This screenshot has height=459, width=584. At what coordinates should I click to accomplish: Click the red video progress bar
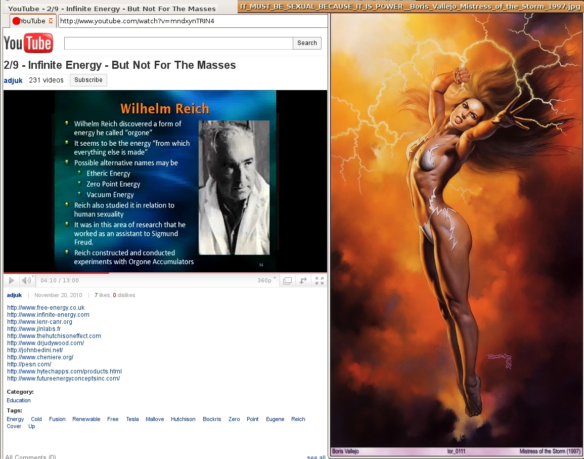[56, 273]
